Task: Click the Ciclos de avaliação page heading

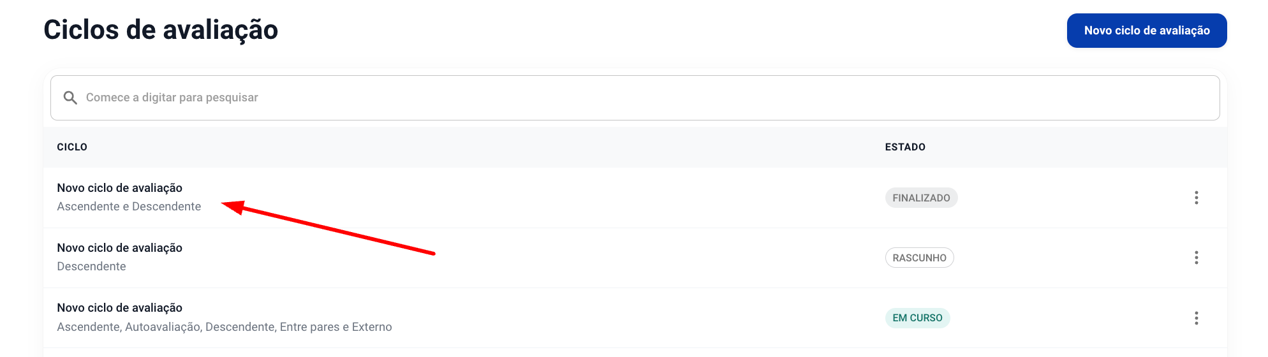Action: coord(161,30)
